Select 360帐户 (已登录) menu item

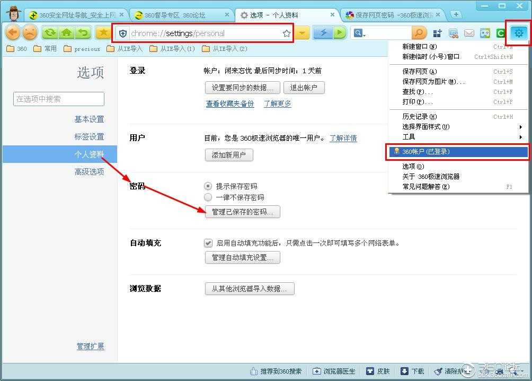pyautogui.click(x=457, y=152)
